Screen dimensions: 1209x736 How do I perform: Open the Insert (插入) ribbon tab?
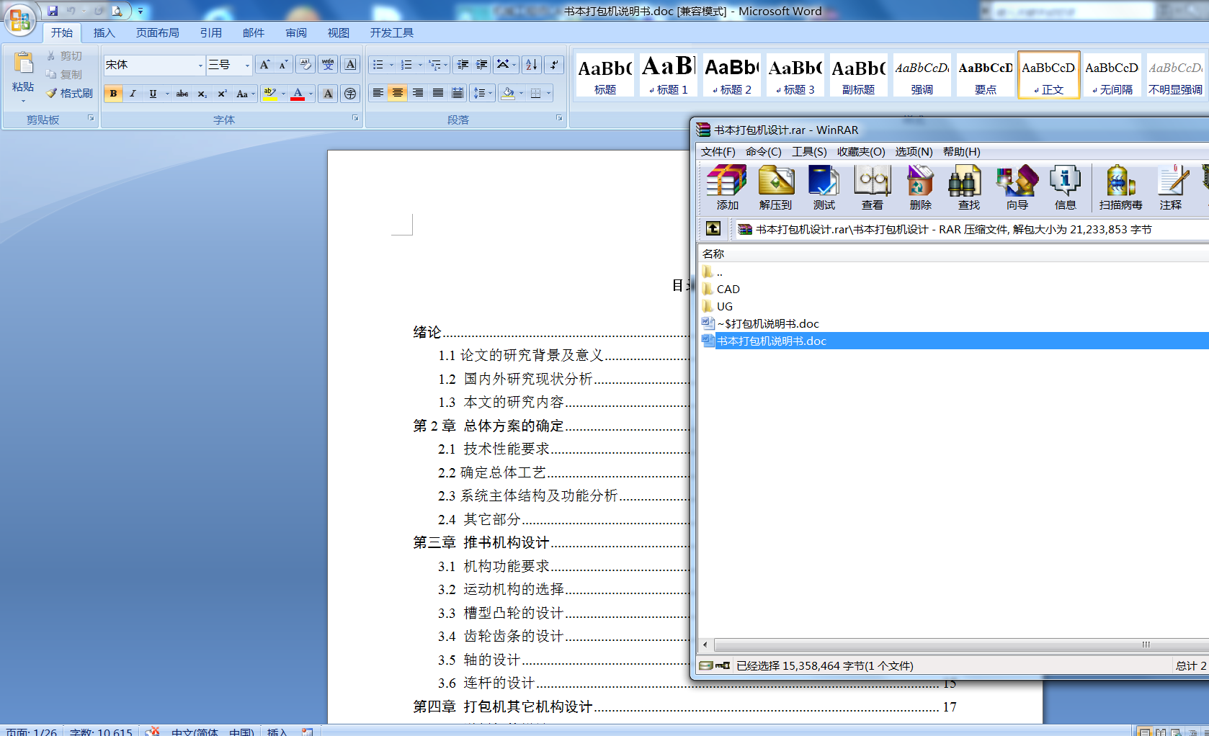point(104,32)
